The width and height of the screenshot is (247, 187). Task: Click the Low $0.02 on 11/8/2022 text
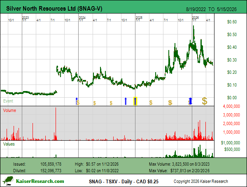[97, 171]
